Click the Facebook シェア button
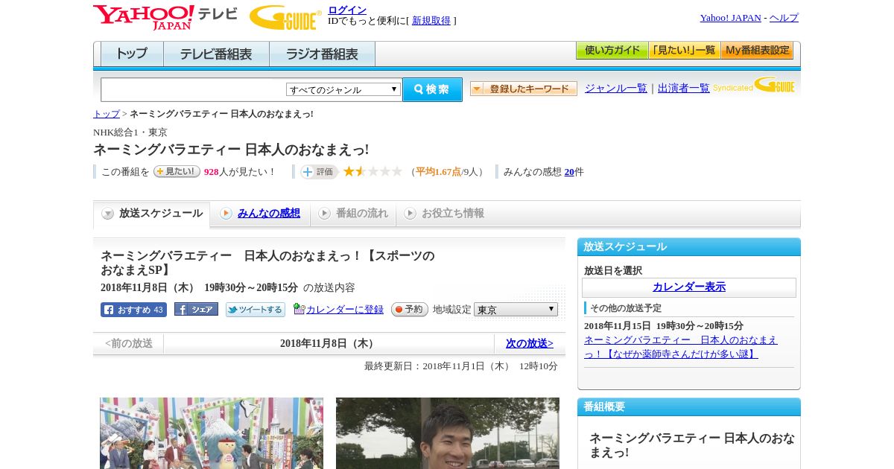 196,309
